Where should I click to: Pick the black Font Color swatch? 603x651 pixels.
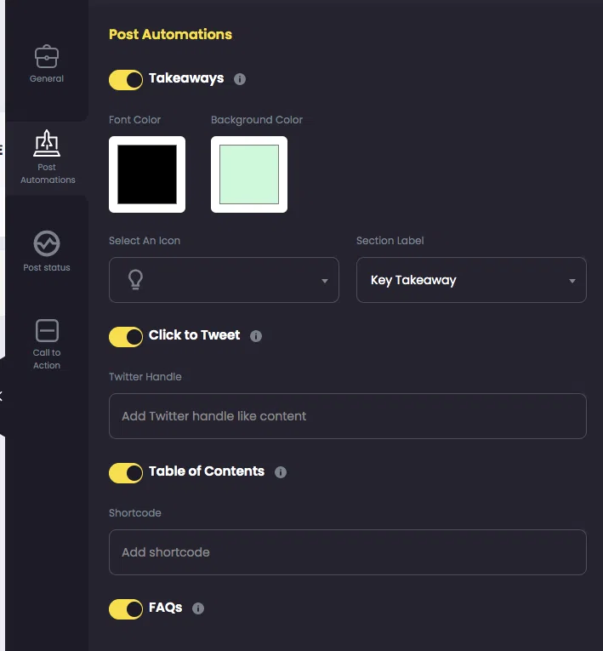pos(147,174)
